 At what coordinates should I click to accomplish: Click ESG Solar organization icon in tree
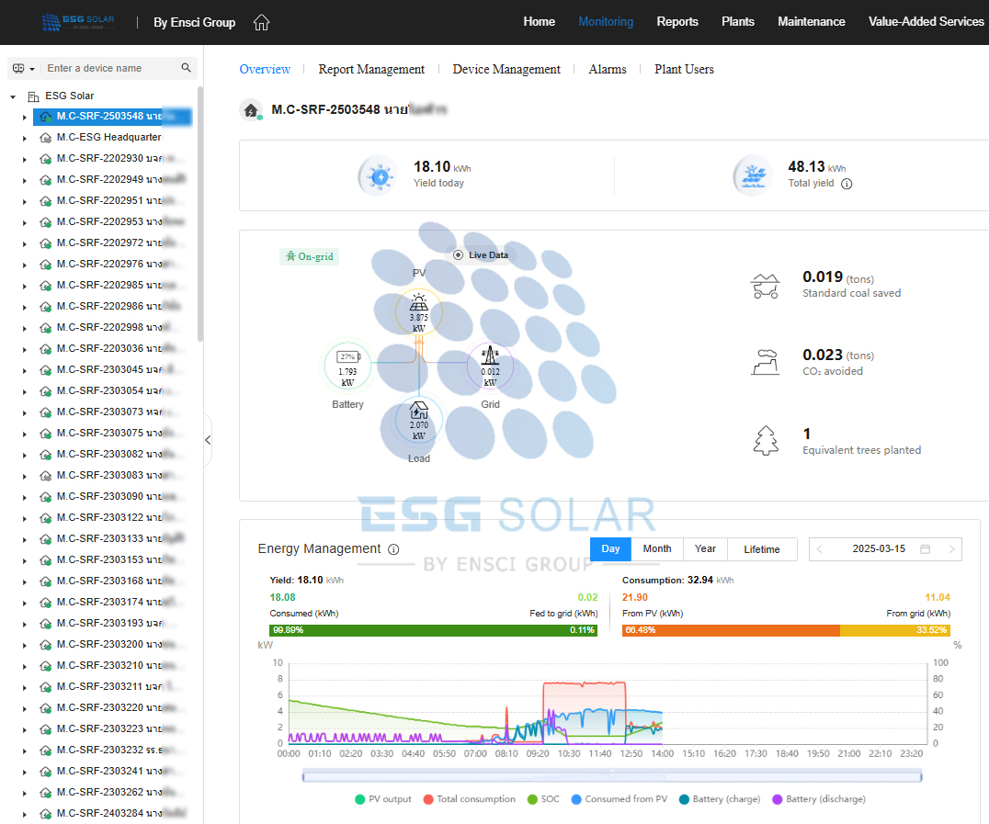click(33, 96)
